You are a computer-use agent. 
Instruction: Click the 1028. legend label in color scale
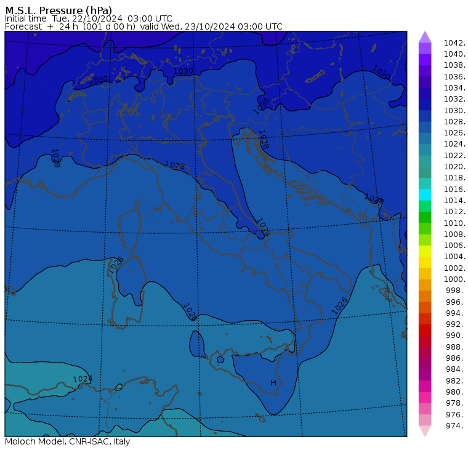[x=454, y=121]
